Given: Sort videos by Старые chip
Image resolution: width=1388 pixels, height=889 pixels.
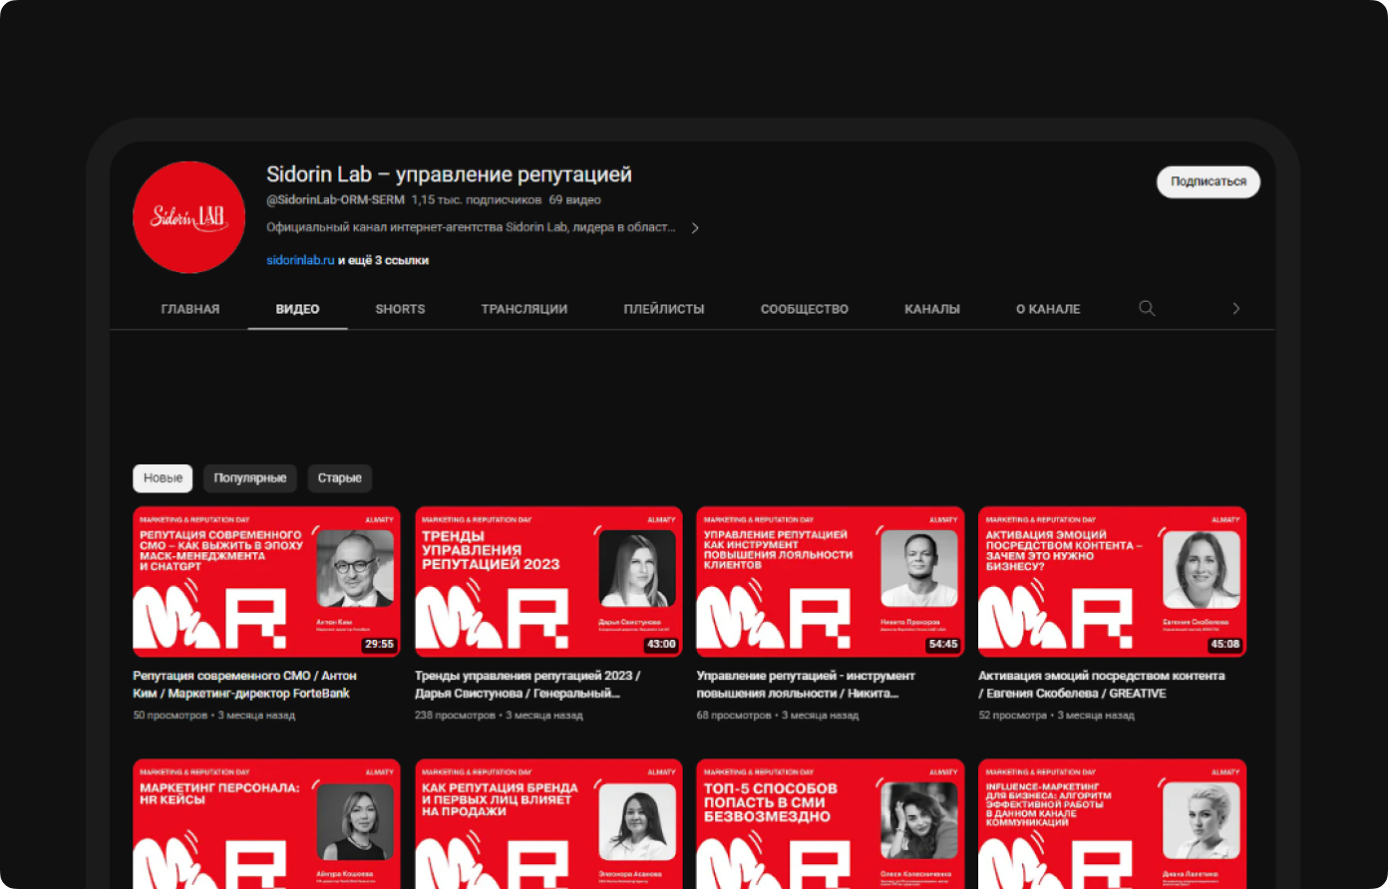Looking at the screenshot, I should [x=340, y=478].
